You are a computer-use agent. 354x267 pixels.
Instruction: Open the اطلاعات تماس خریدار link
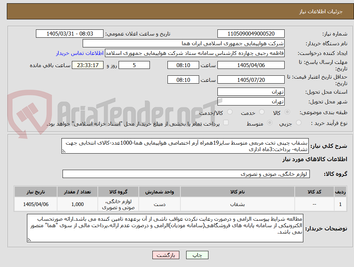coord(80,53)
